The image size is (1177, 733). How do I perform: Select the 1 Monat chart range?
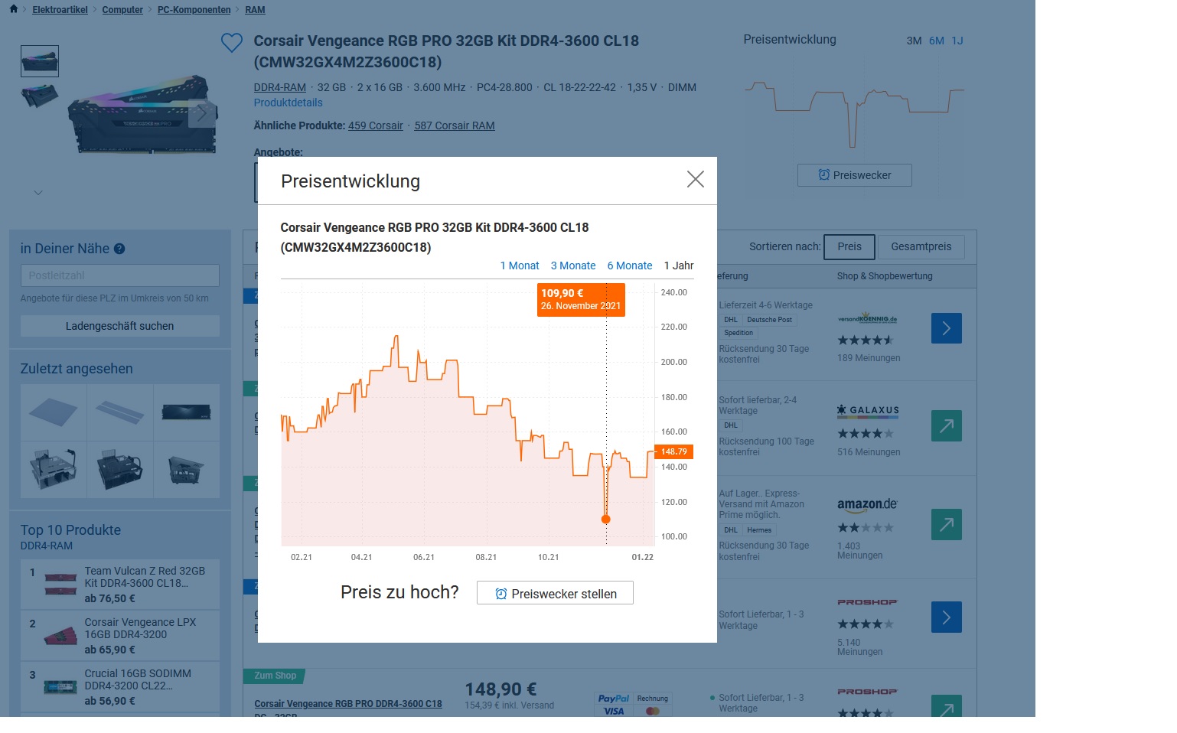519,266
